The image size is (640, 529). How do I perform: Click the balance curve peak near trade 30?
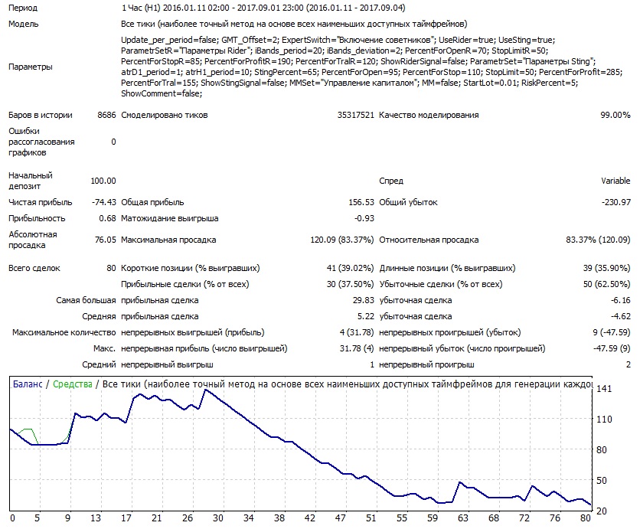coord(206,390)
